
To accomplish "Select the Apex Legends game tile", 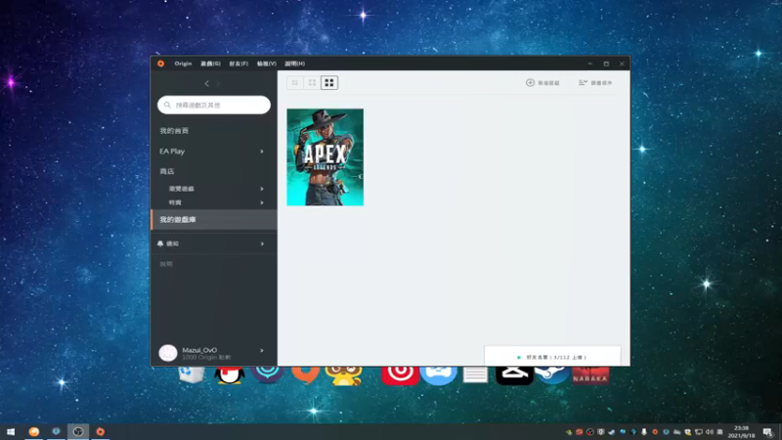I will [x=326, y=157].
